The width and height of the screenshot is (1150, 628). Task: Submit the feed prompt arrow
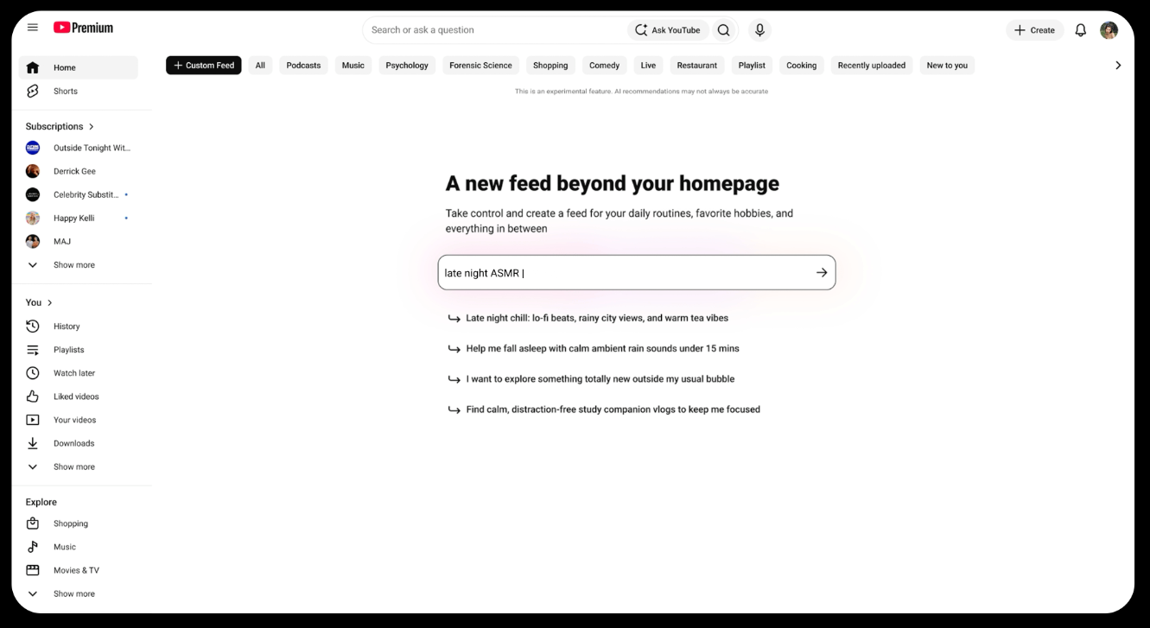[x=822, y=272]
